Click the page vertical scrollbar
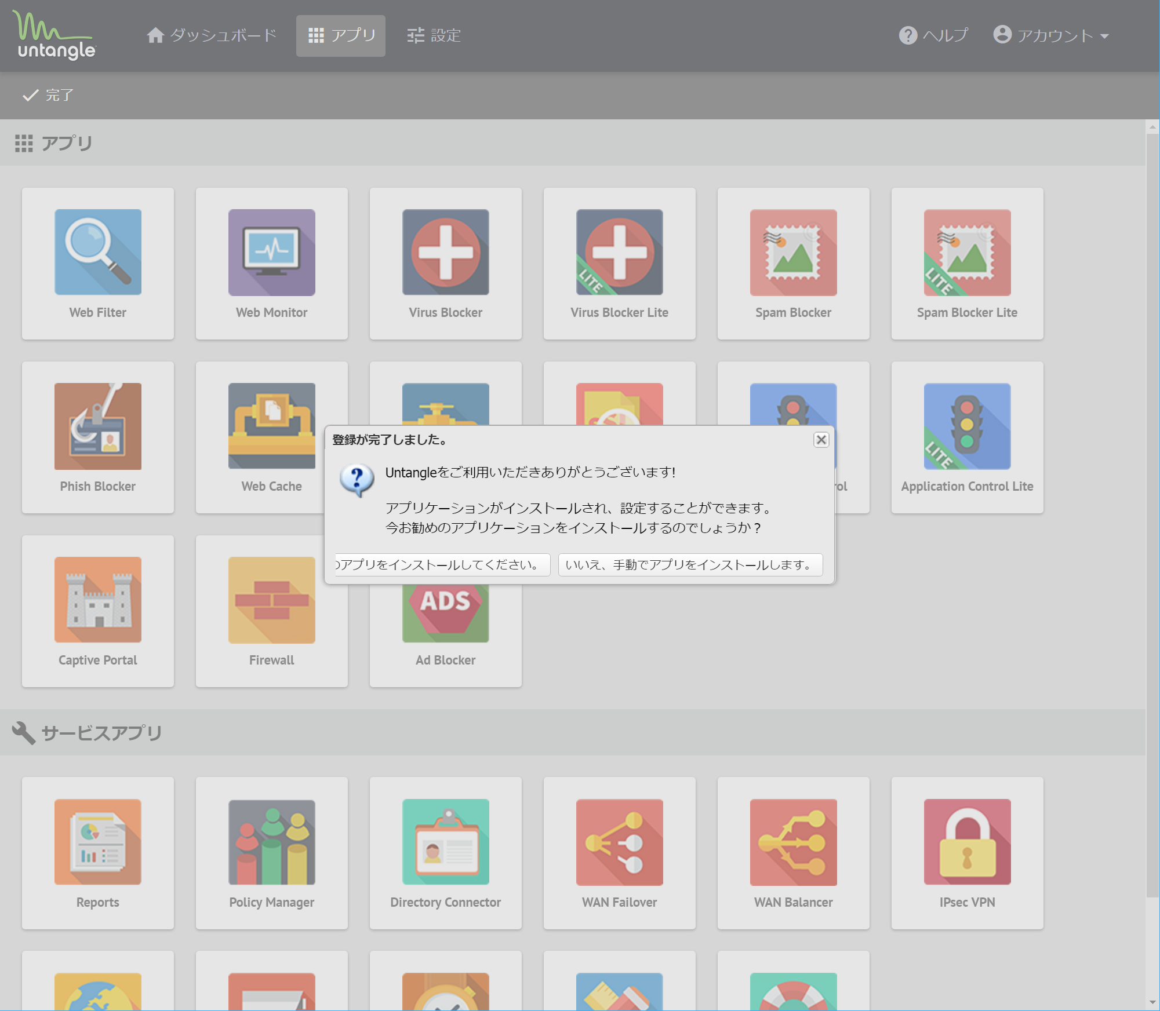 pos(1152,516)
